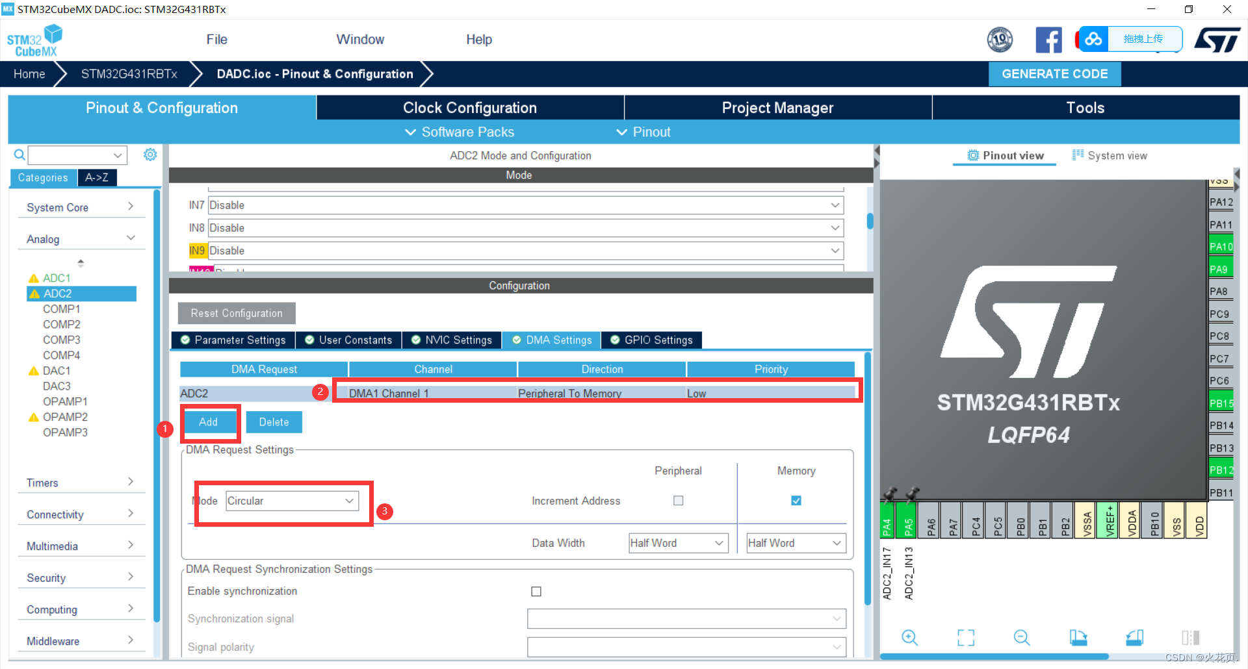Toggle Memory increment address checkbox

coord(796,501)
